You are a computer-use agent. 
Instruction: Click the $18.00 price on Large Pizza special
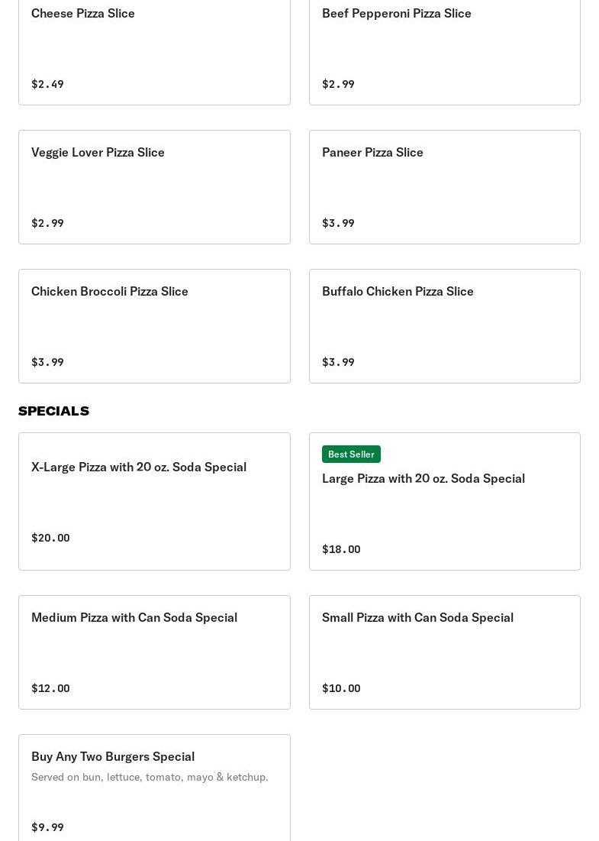pos(341,548)
